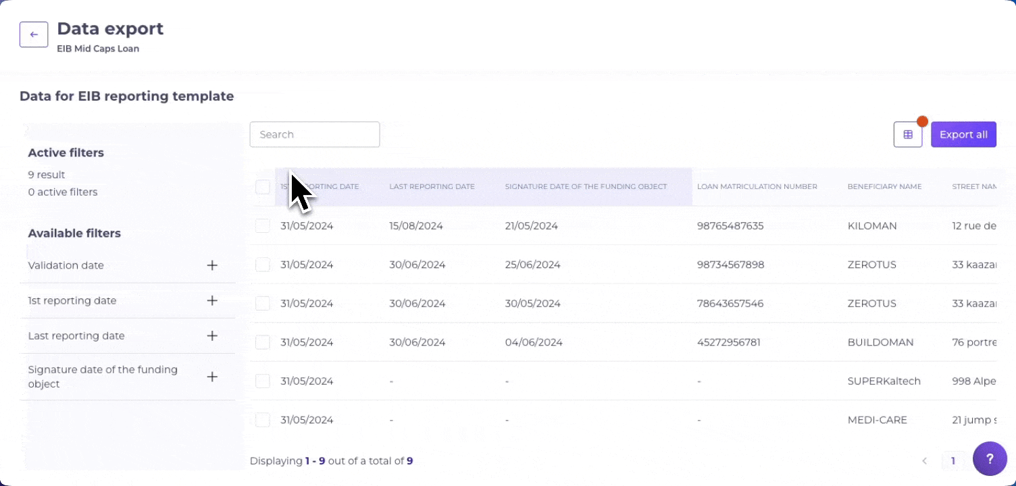Click the purple help question mark button

coord(990,458)
